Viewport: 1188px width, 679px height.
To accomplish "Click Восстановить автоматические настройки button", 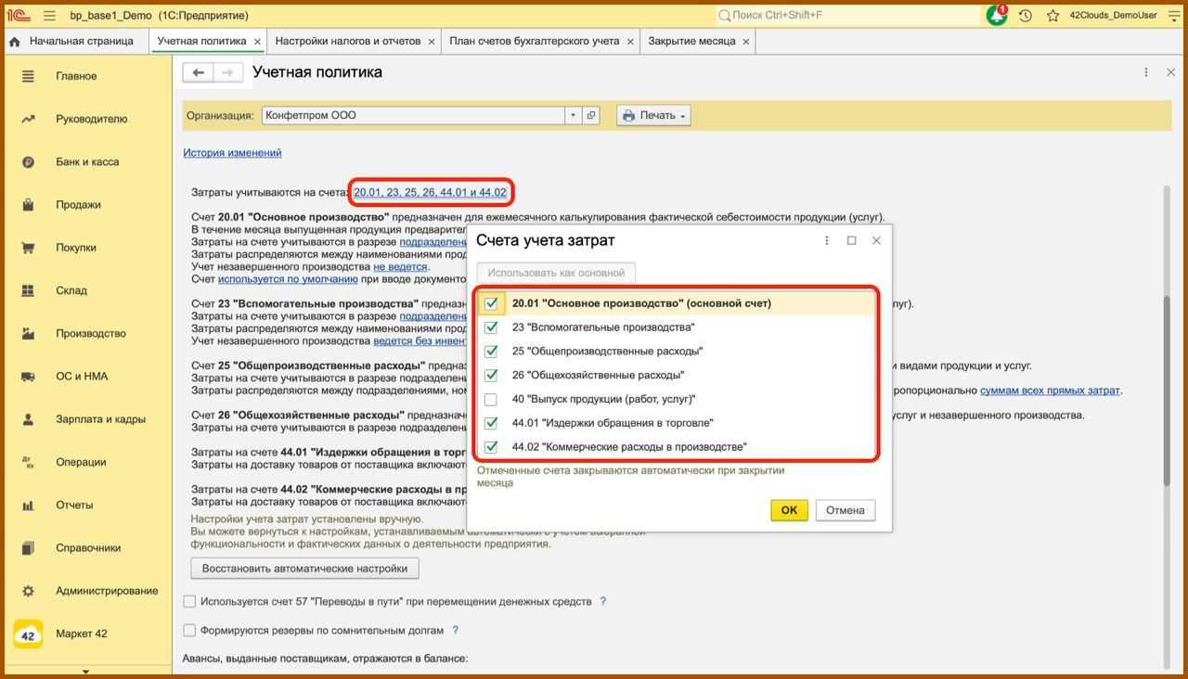I will (x=304, y=568).
